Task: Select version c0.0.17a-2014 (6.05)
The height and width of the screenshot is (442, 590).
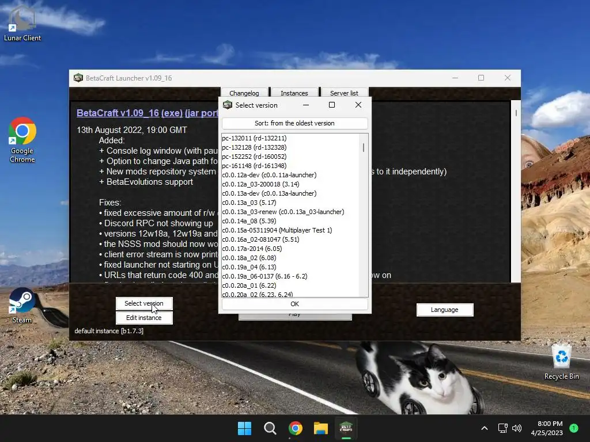Action: tap(290, 249)
